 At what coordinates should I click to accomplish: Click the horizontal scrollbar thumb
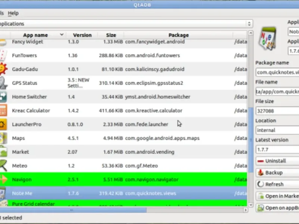[x=73, y=210]
